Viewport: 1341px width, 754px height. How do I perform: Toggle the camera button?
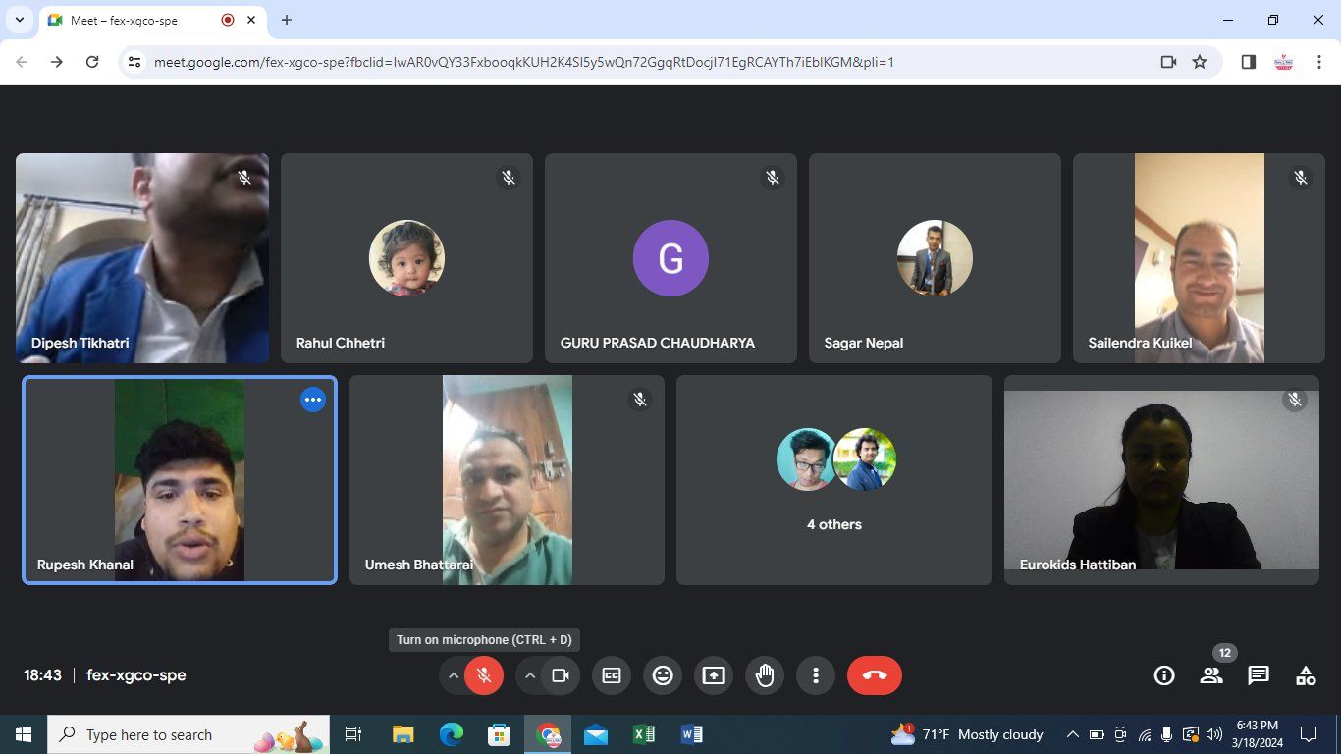click(x=561, y=675)
